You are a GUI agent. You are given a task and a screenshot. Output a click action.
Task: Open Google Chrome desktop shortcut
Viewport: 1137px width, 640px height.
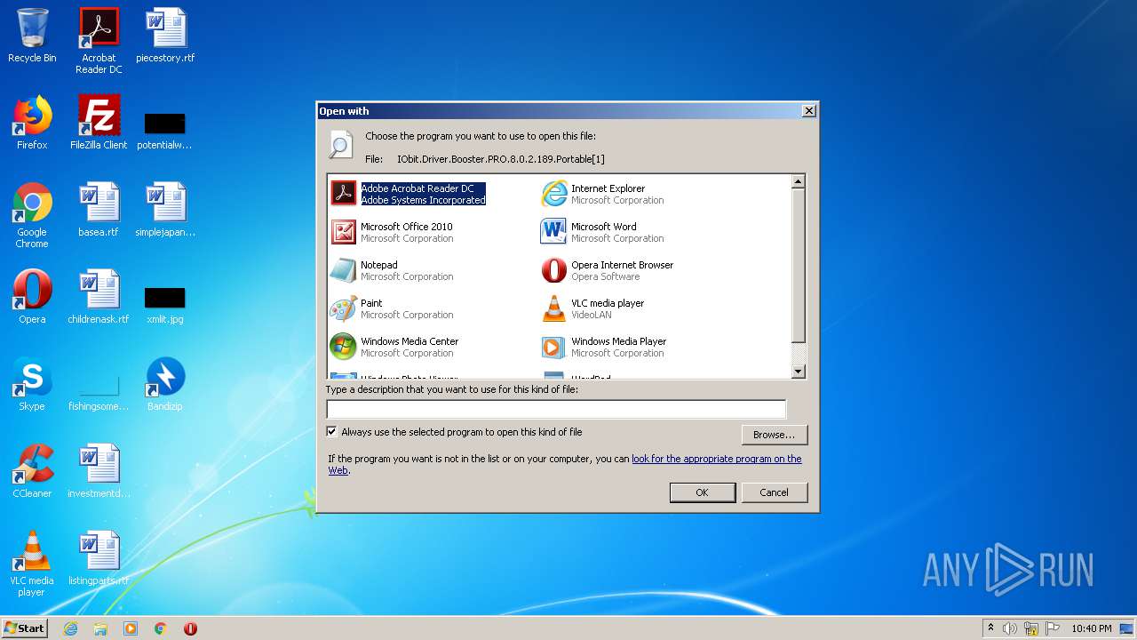click(x=32, y=215)
